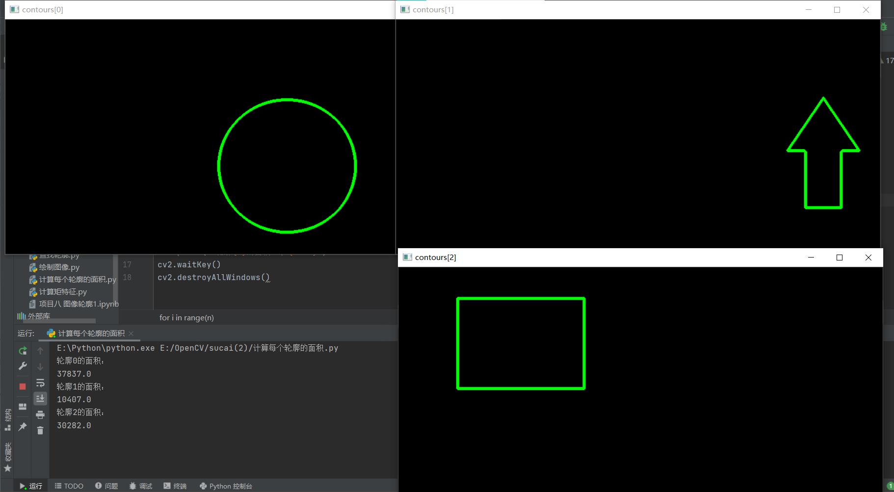This screenshot has width=894, height=492.
Task: Rerun the script with green rerun icon
Action: [23, 351]
